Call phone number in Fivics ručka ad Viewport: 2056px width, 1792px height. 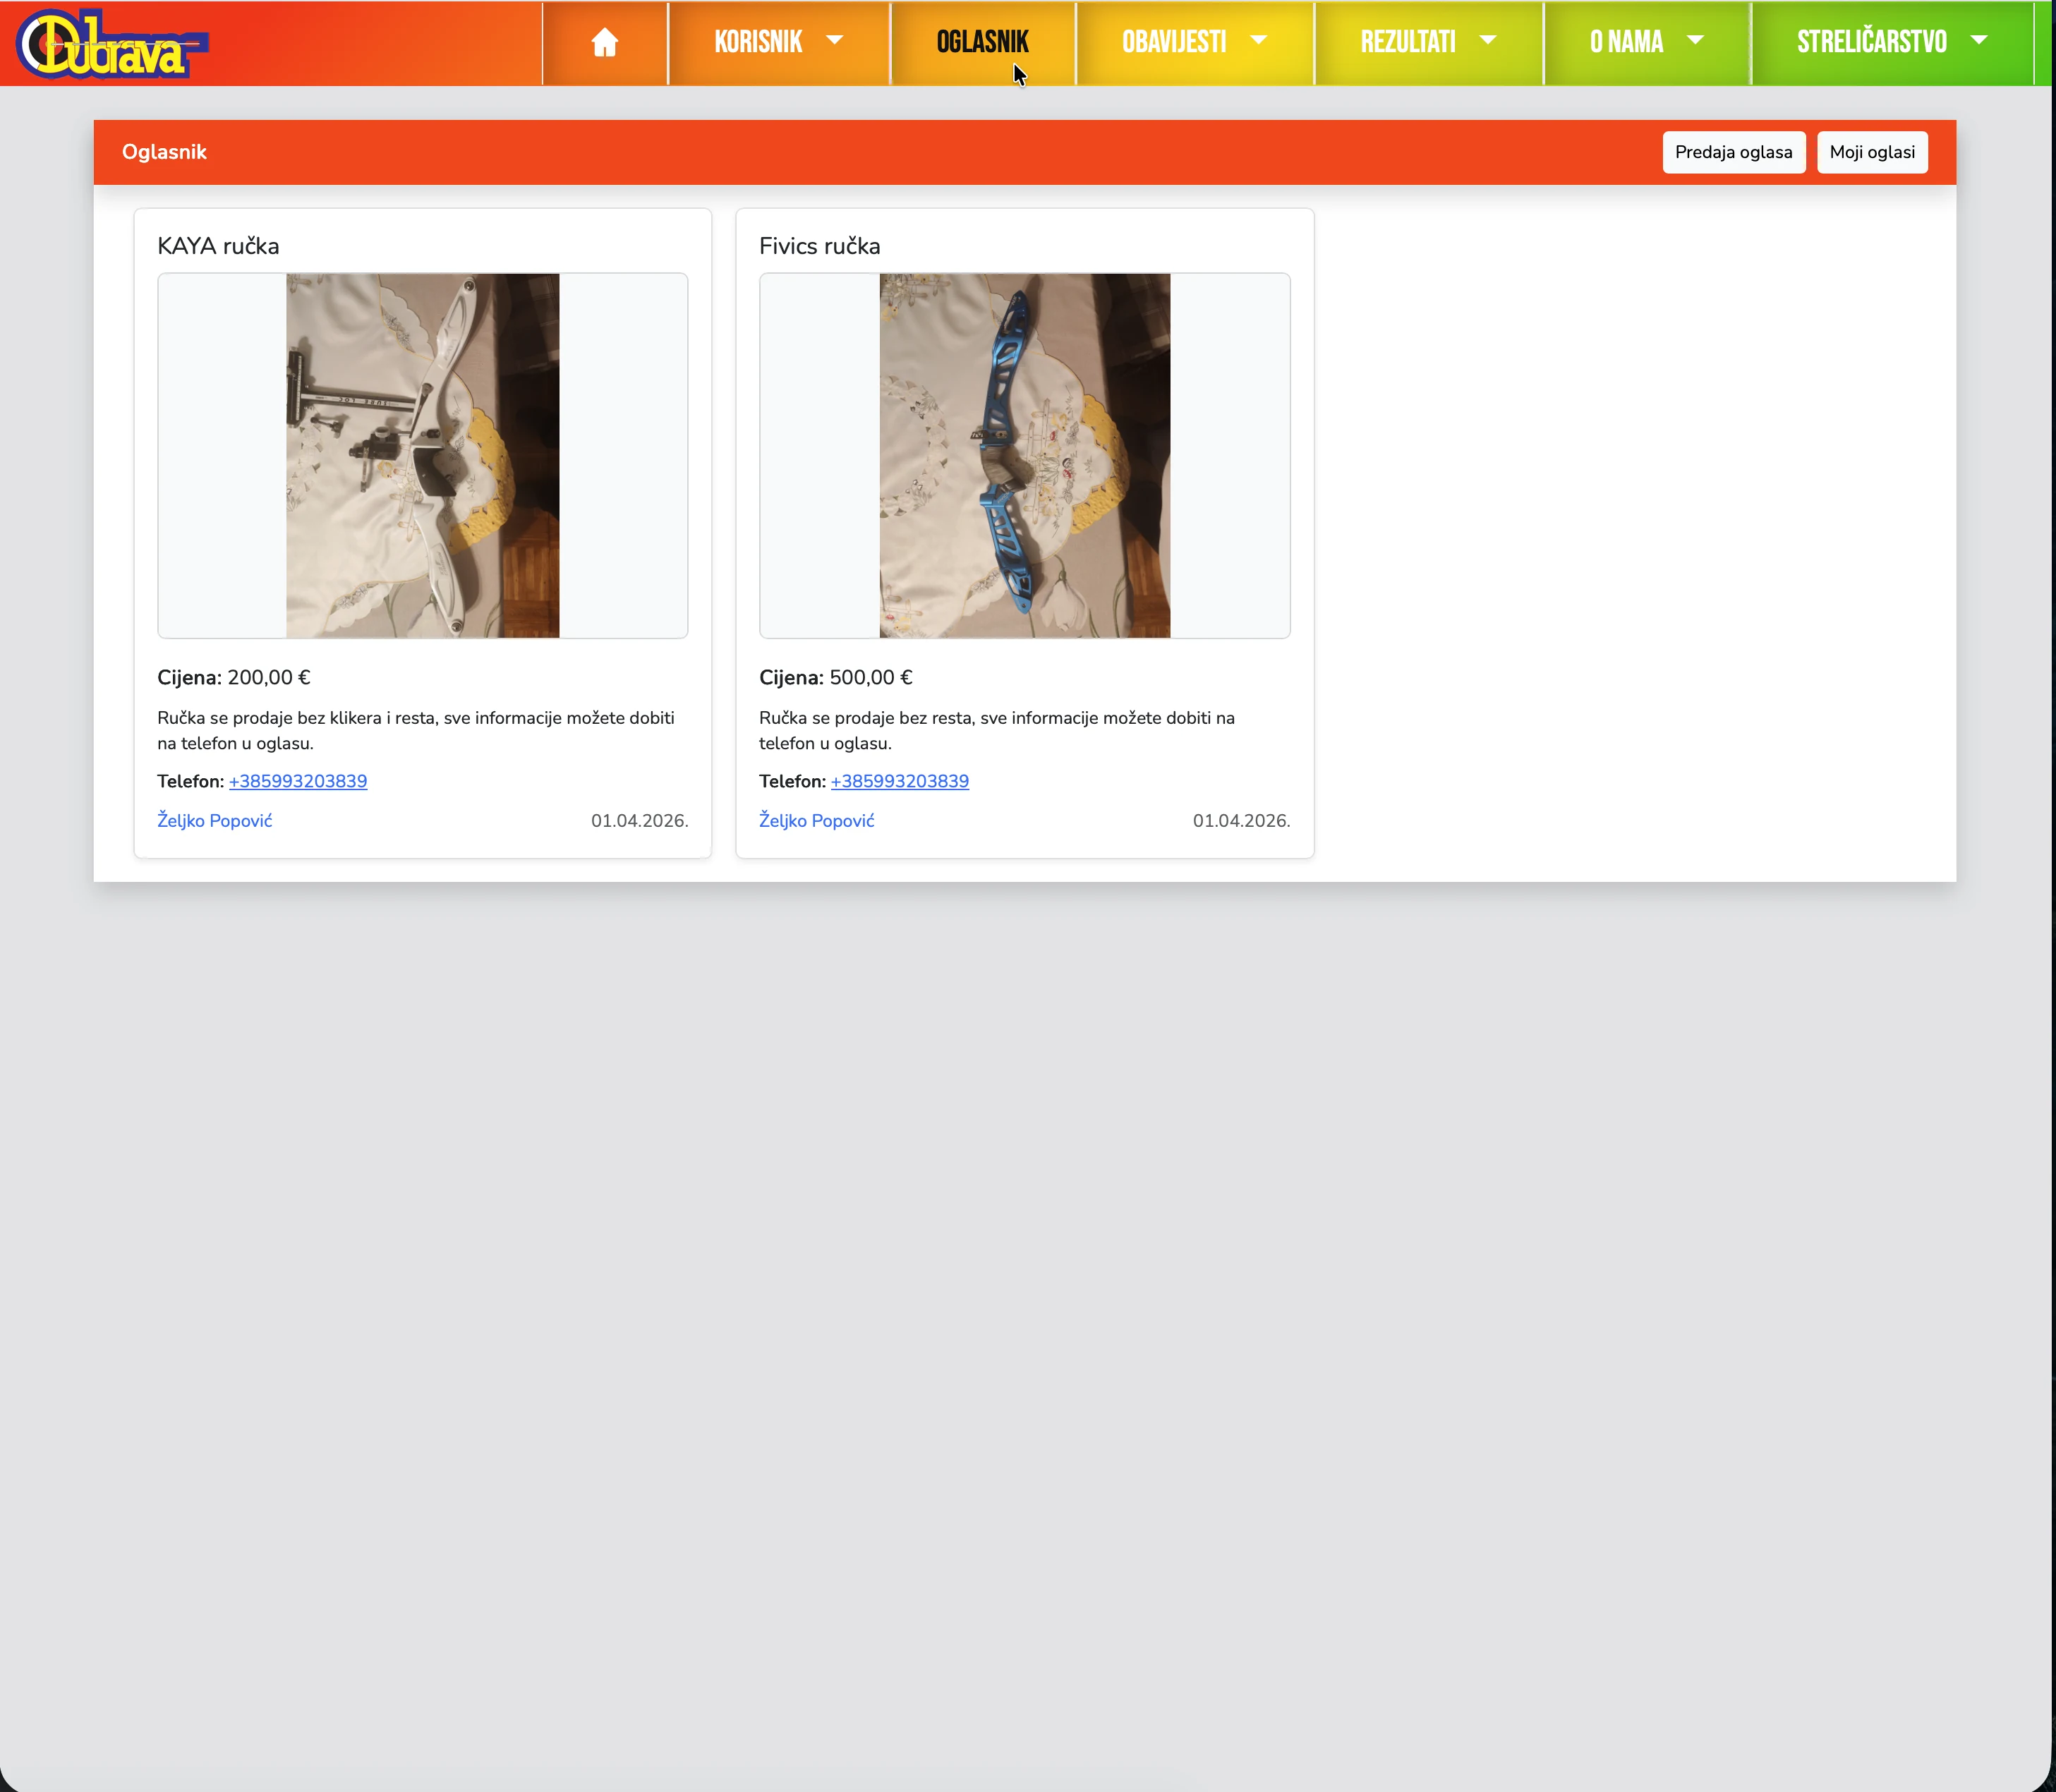tap(899, 781)
